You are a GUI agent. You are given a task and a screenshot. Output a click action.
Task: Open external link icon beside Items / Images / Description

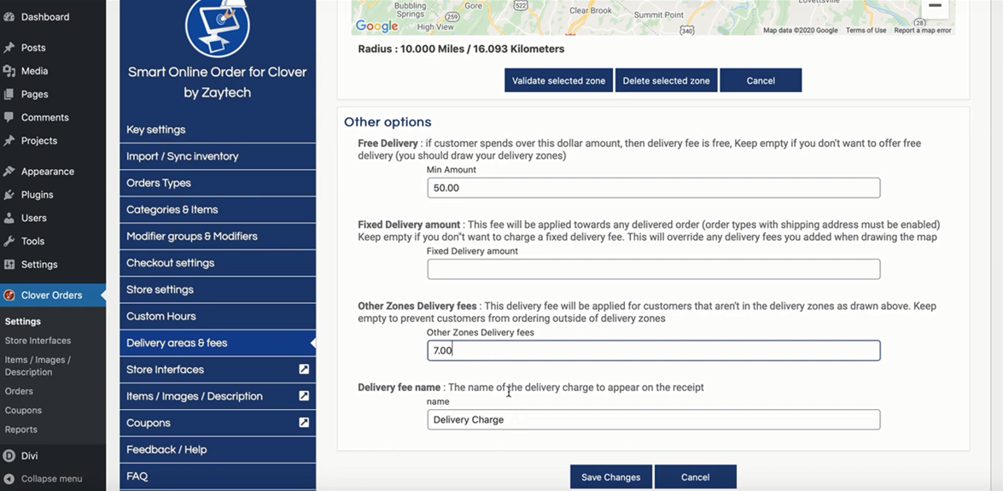coord(304,395)
